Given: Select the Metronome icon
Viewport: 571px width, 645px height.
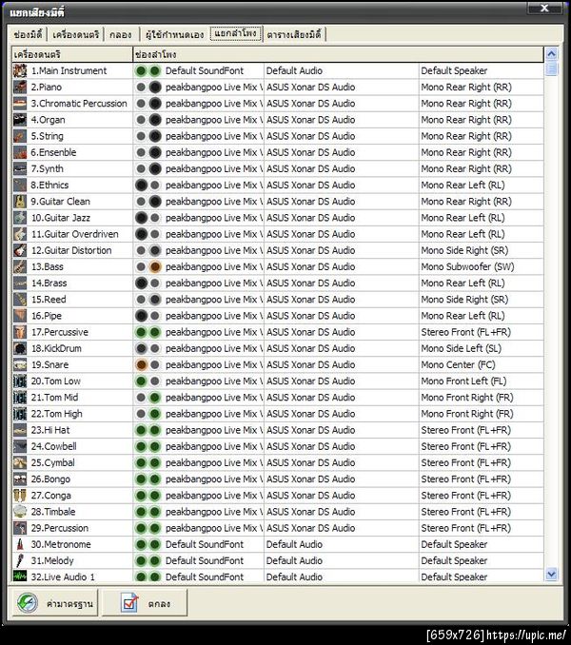Looking at the screenshot, I should coord(20,544).
